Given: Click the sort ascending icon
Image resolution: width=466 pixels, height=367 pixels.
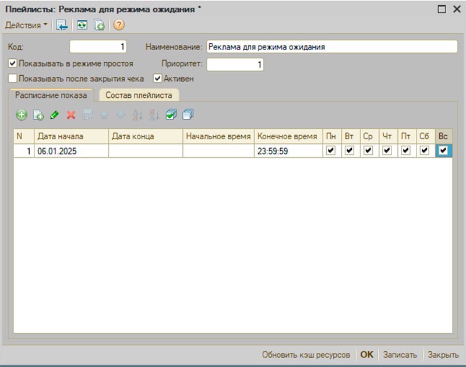Looking at the screenshot, I should (x=137, y=115).
